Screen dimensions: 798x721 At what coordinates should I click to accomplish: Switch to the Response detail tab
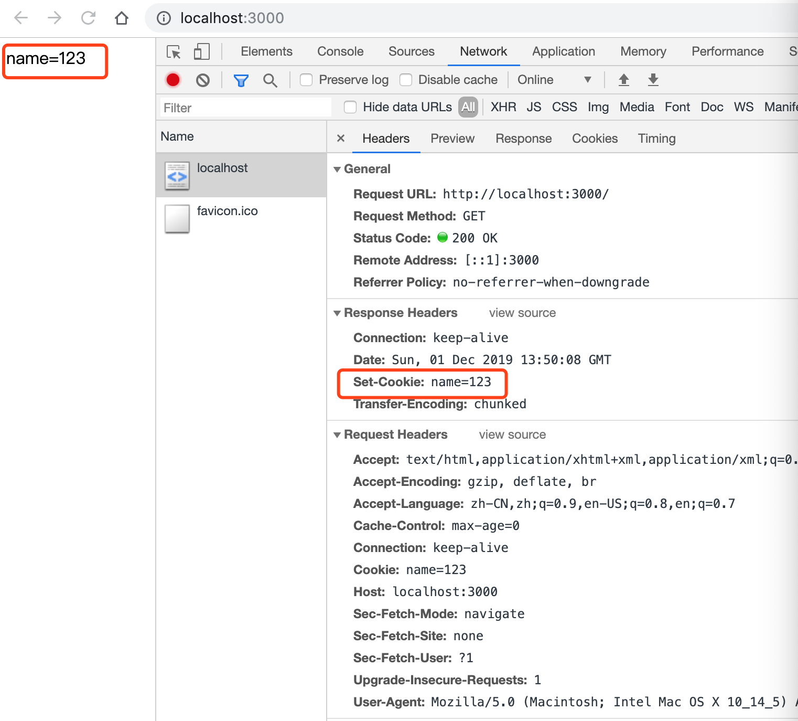[x=524, y=139]
